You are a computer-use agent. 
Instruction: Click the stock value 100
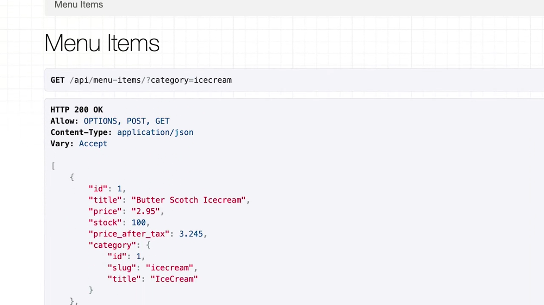tap(139, 223)
